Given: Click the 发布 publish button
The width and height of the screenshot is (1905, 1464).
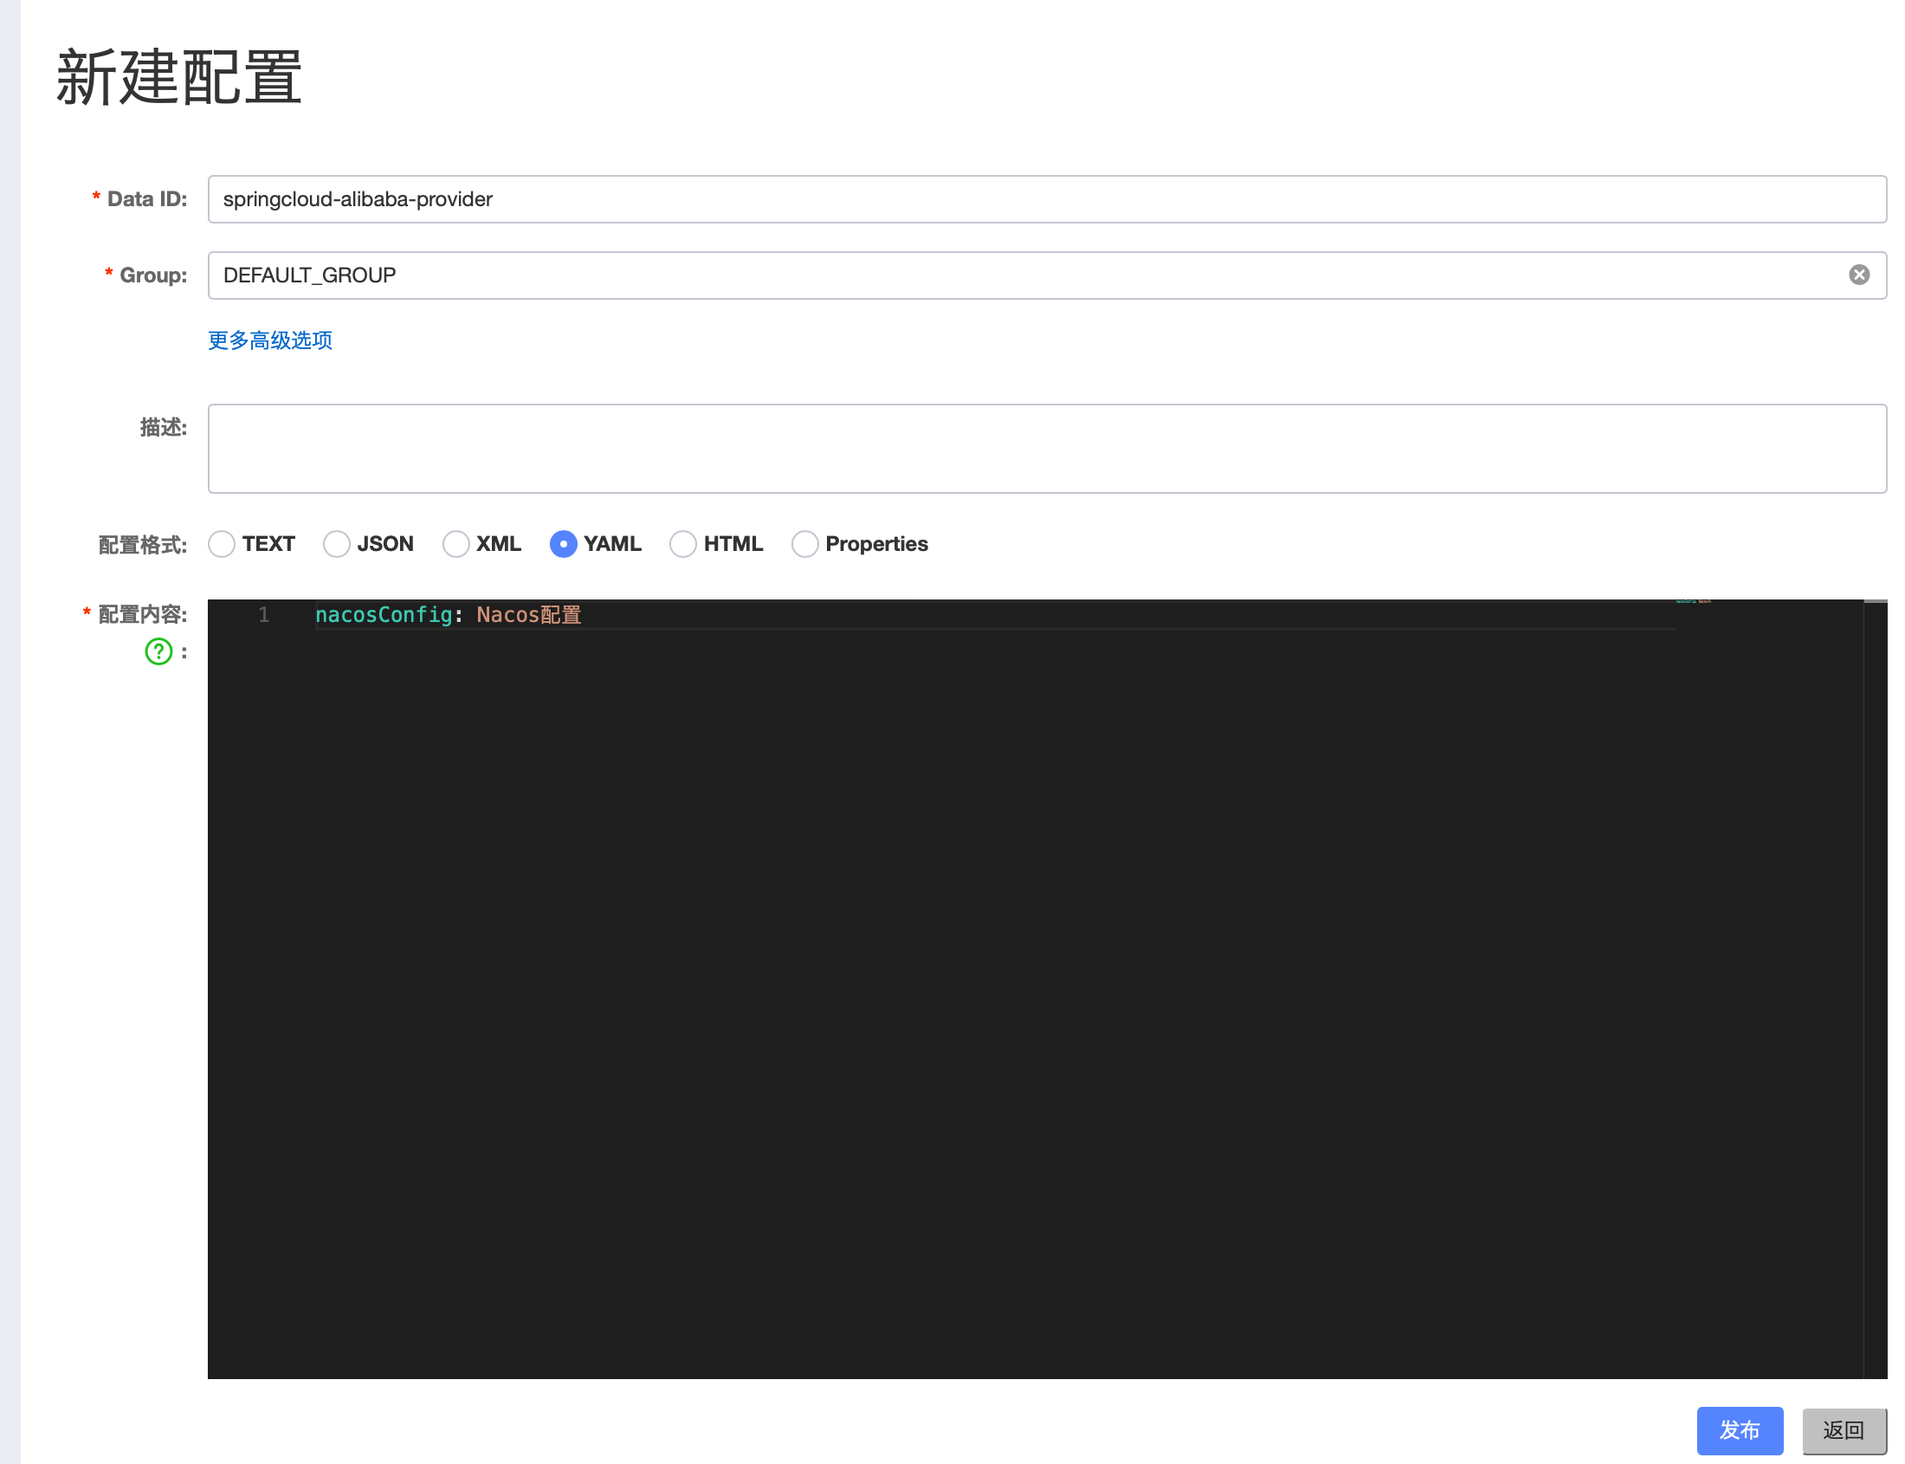Looking at the screenshot, I should click(x=1739, y=1431).
